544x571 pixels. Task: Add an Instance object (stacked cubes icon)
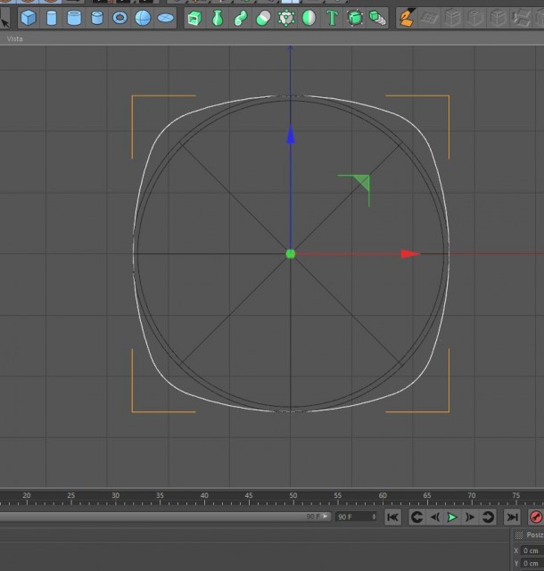coord(377,18)
